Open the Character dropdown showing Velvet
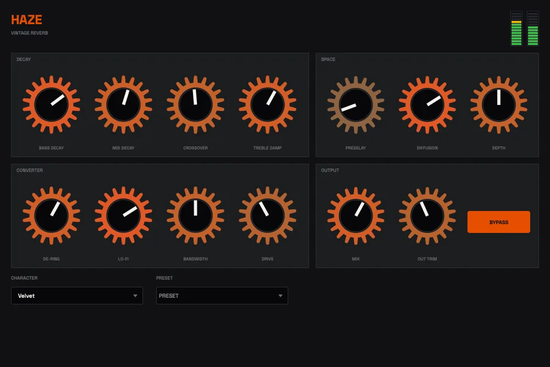 (x=77, y=296)
